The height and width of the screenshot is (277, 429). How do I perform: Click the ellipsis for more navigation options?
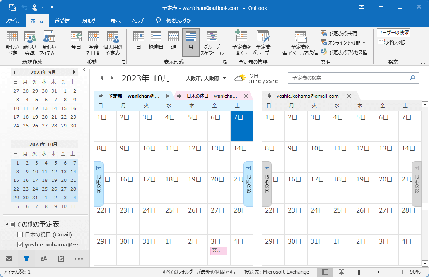click(79, 259)
